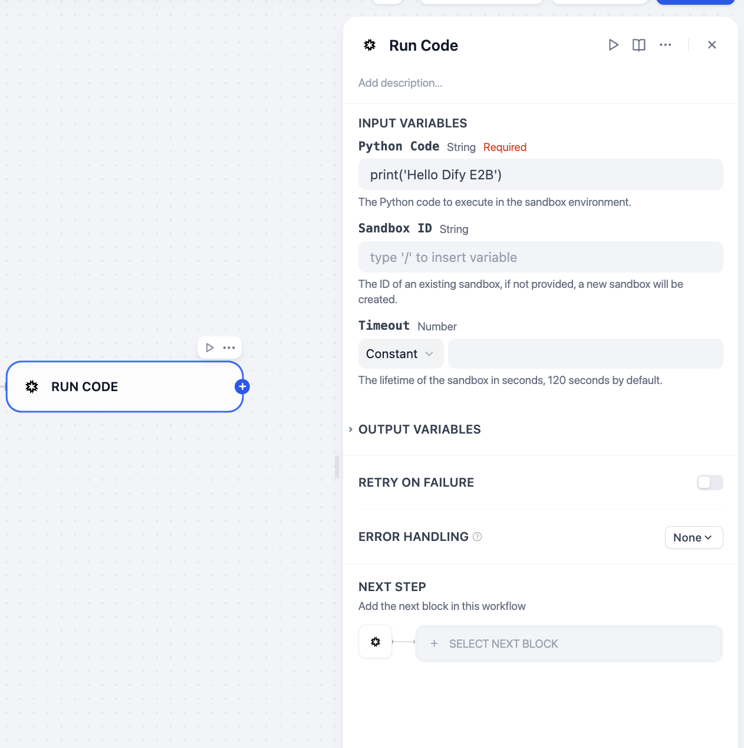Click the E2B icon next to Run Code title

(370, 45)
